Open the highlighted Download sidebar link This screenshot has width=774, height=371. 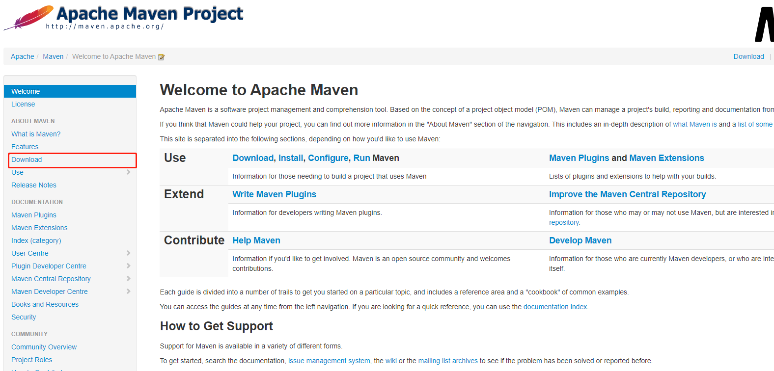pyautogui.click(x=27, y=159)
